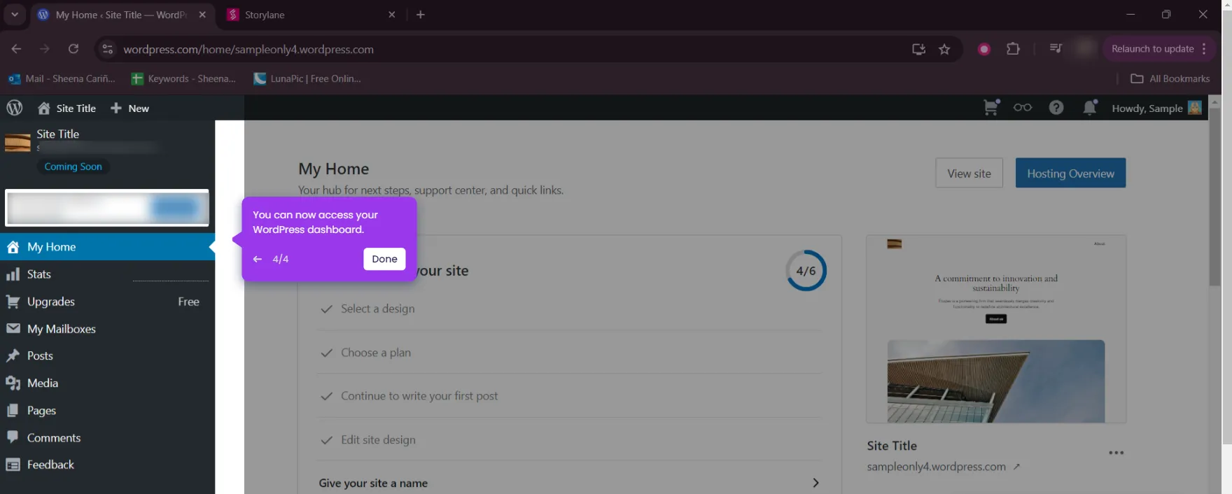Open Media in the sidebar
Screen dimensions: 1232x494
pyautogui.click(x=107, y=383)
